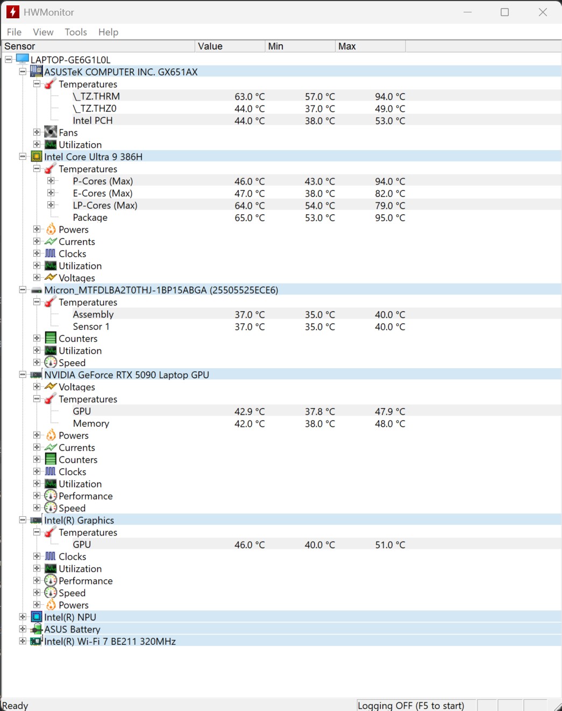Click the CPU Currents icon
This screenshot has width=562, height=711.
(x=51, y=242)
